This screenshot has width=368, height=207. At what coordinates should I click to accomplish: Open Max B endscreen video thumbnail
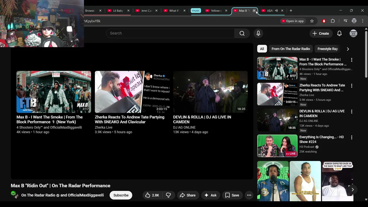pos(54,92)
